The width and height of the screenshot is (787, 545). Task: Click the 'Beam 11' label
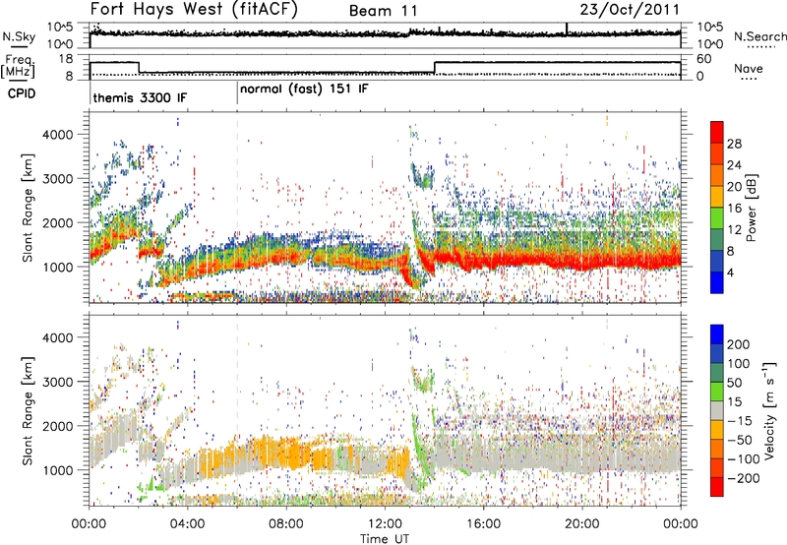383,11
